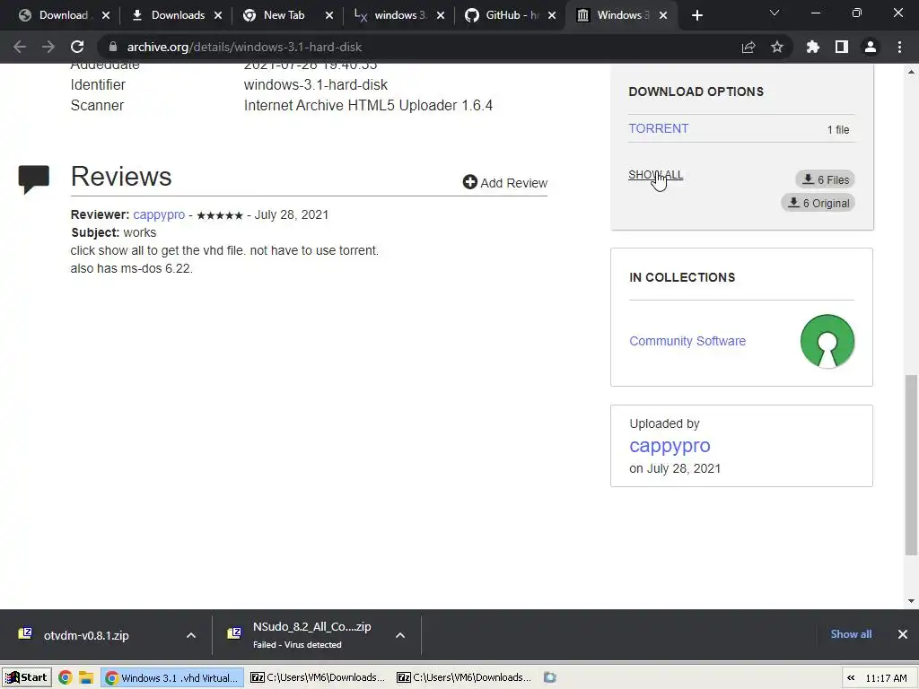Reload the archive.org page
The height and width of the screenshot is (689, 919).
click(x=77, y=47)
